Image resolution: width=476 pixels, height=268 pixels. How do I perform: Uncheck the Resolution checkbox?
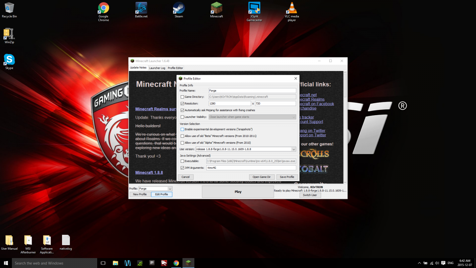[x=182, y=103]
